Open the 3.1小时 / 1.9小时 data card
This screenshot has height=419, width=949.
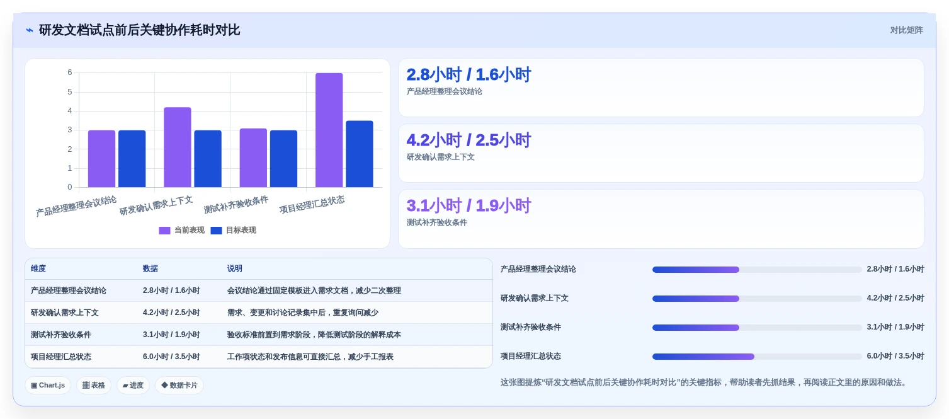(x=661, y=219)
